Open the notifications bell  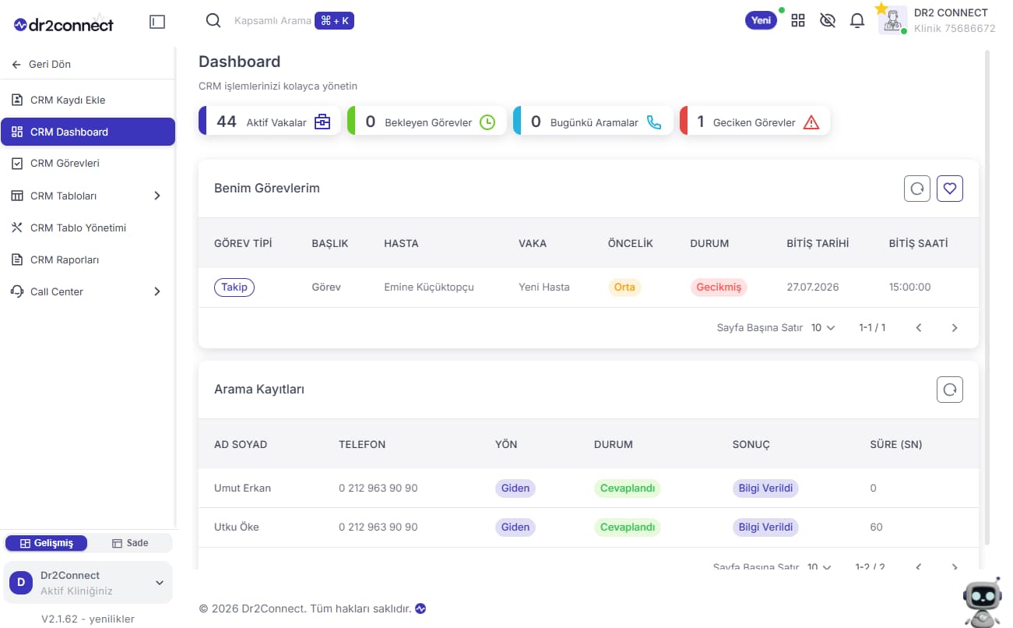(x=857, y=21)
